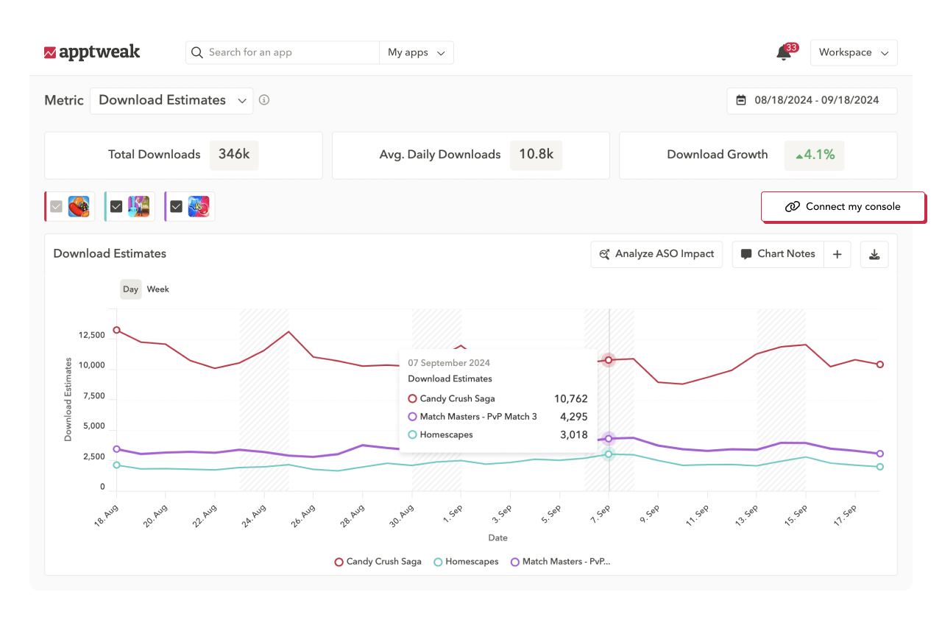Image resolution: width=942 pixels, height=620 pixels.
Task: Click the AppTweak logo
Action: (92, 52)
